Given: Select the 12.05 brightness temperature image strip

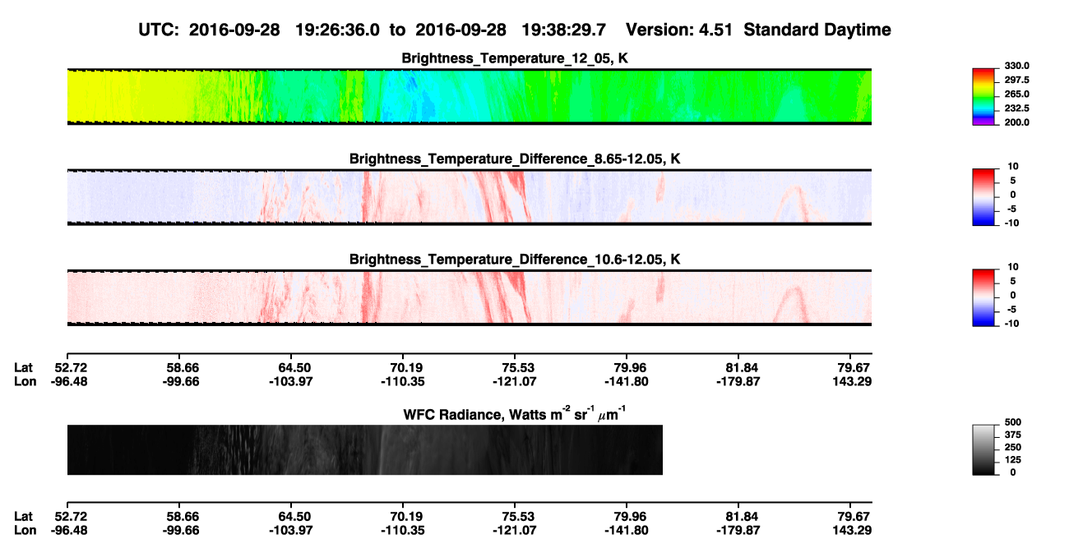Looking at the screenshot, I should point(469,97).
